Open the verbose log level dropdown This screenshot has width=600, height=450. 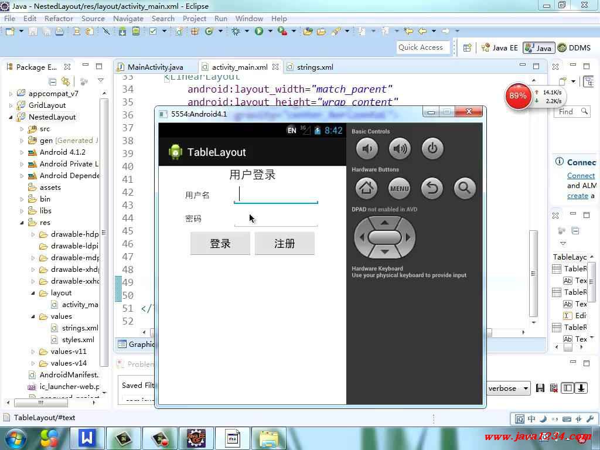tap(509, 388)
